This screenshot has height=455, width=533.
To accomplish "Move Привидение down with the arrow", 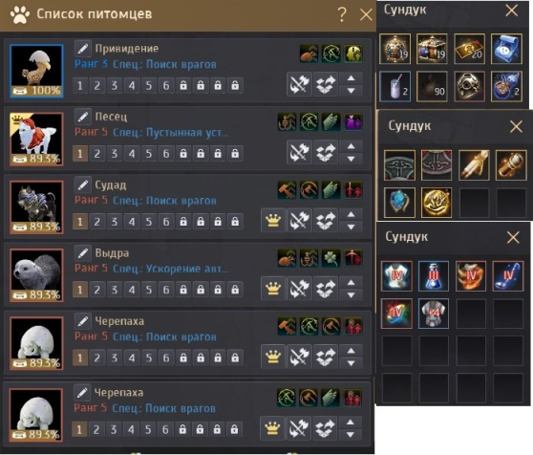I will [x=352, y=91].
